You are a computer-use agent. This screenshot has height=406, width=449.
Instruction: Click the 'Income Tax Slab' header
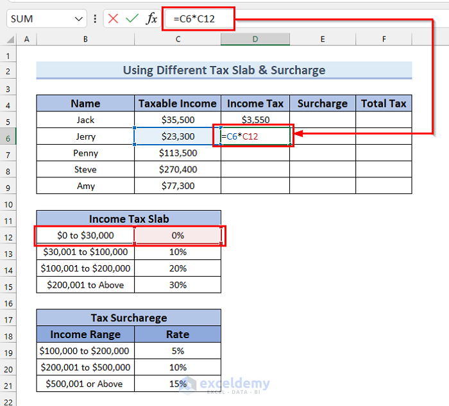128,219
